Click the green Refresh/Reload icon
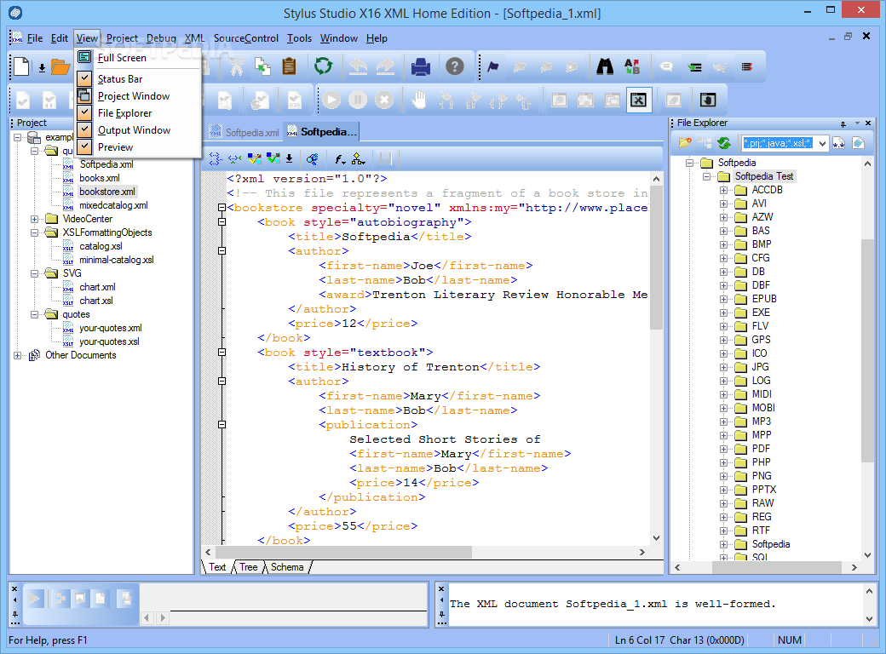The width and height of the screenshot is (886, 654). (323, 66)
